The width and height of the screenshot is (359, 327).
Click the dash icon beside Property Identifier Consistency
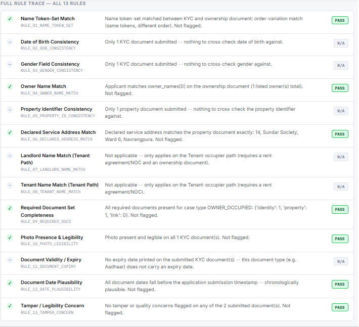pos(10,109)
